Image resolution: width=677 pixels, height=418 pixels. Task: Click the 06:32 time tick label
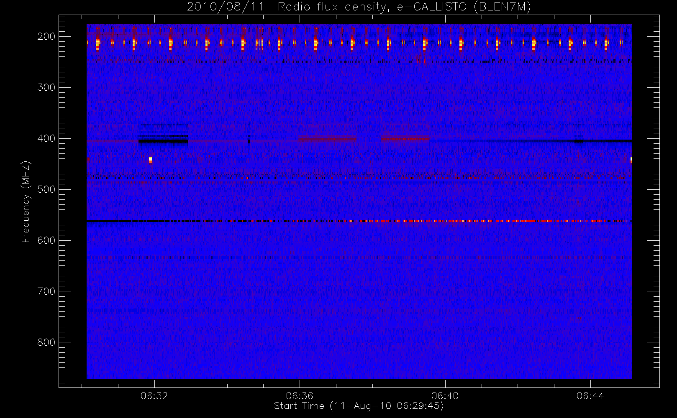[x=154, y=396]
